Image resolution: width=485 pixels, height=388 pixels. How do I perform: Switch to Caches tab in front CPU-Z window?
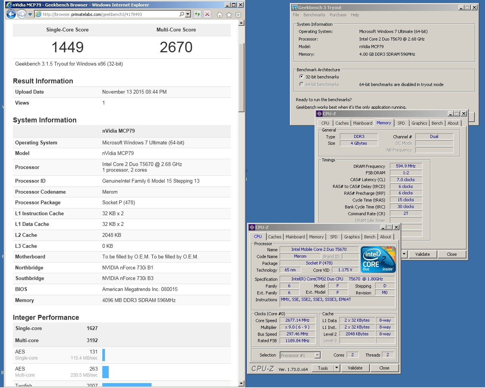click(x=275, y=237)
